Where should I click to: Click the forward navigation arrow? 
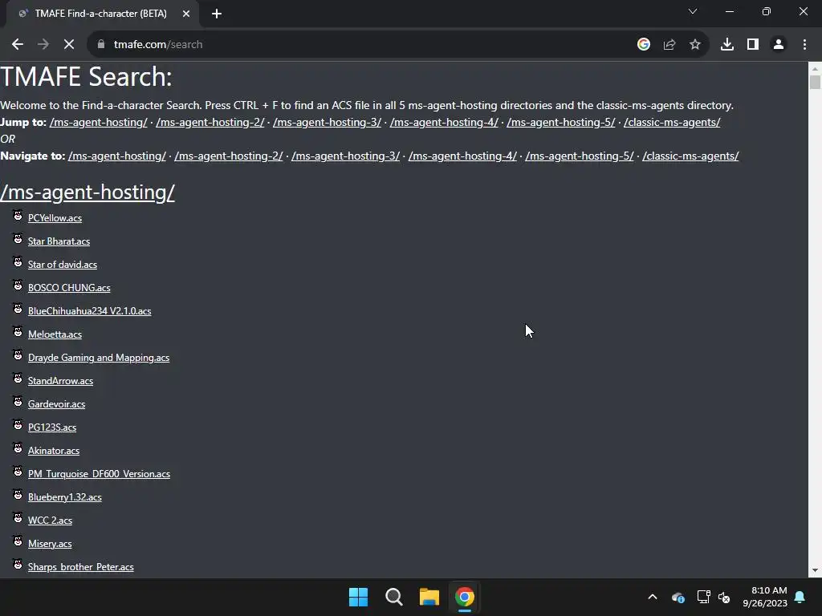[43, 45]
